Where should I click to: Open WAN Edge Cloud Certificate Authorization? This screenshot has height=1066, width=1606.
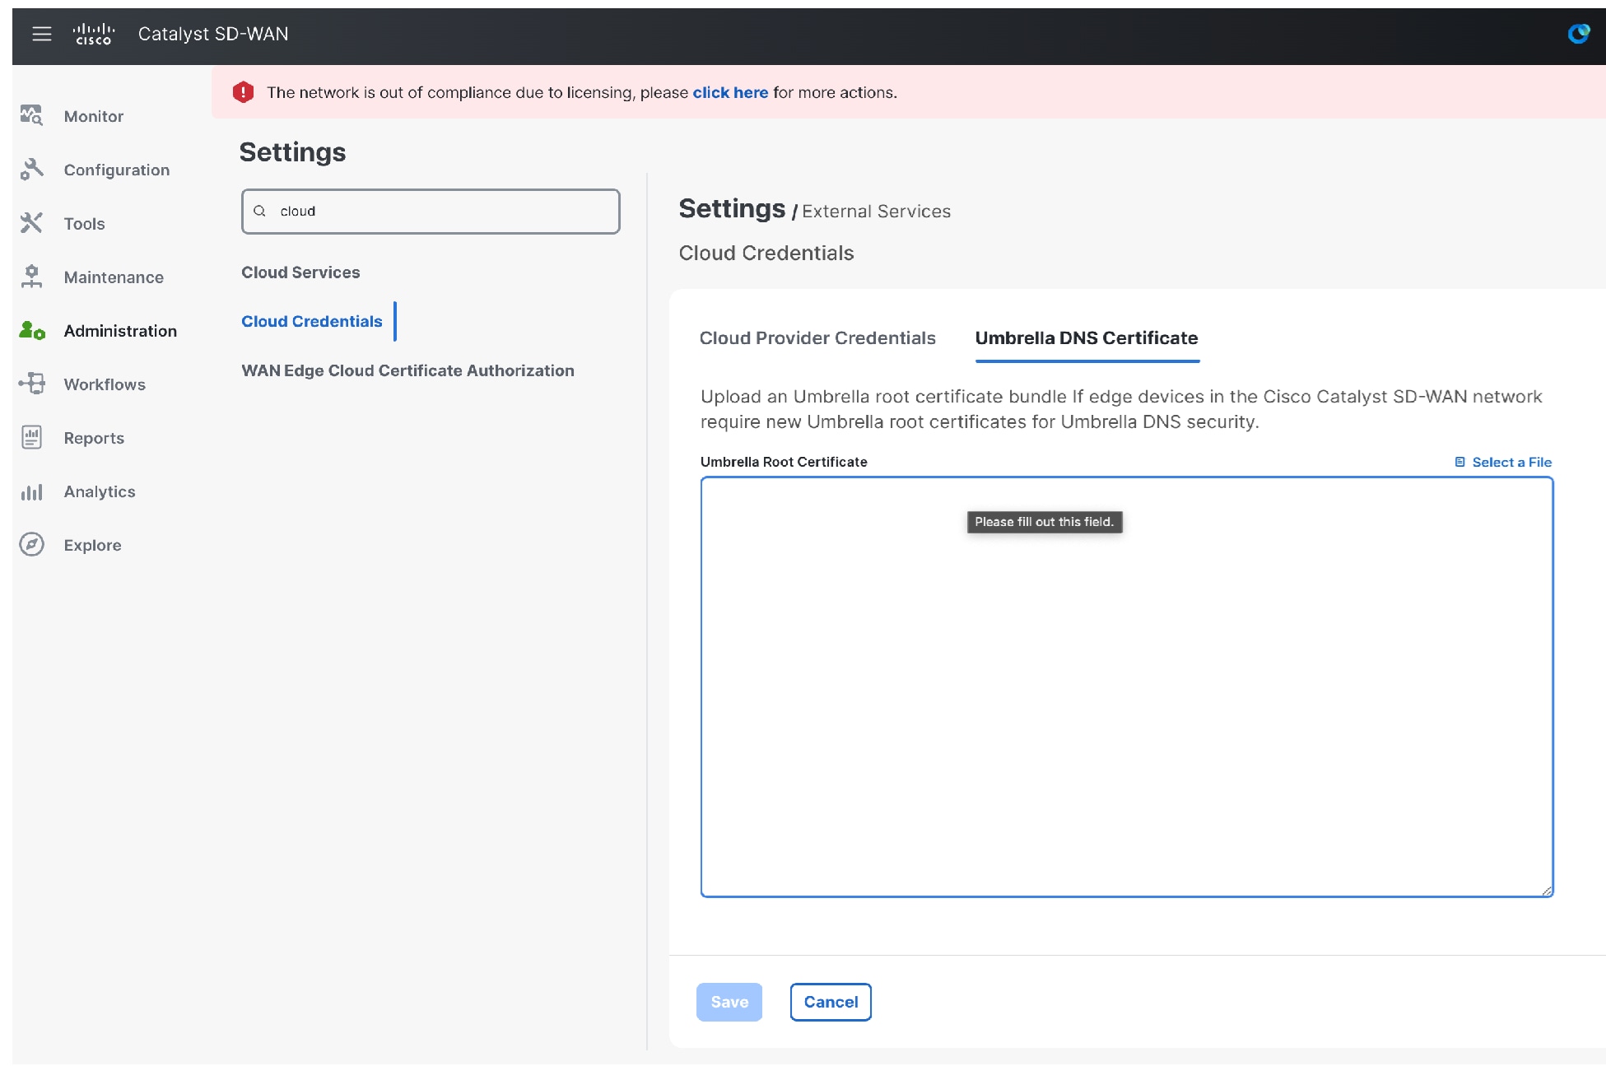pyautogui.click(x=407, y=370)
